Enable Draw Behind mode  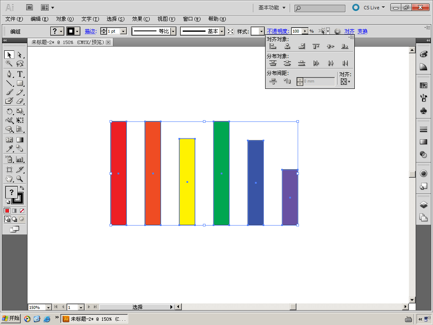[x=14, y=219]
